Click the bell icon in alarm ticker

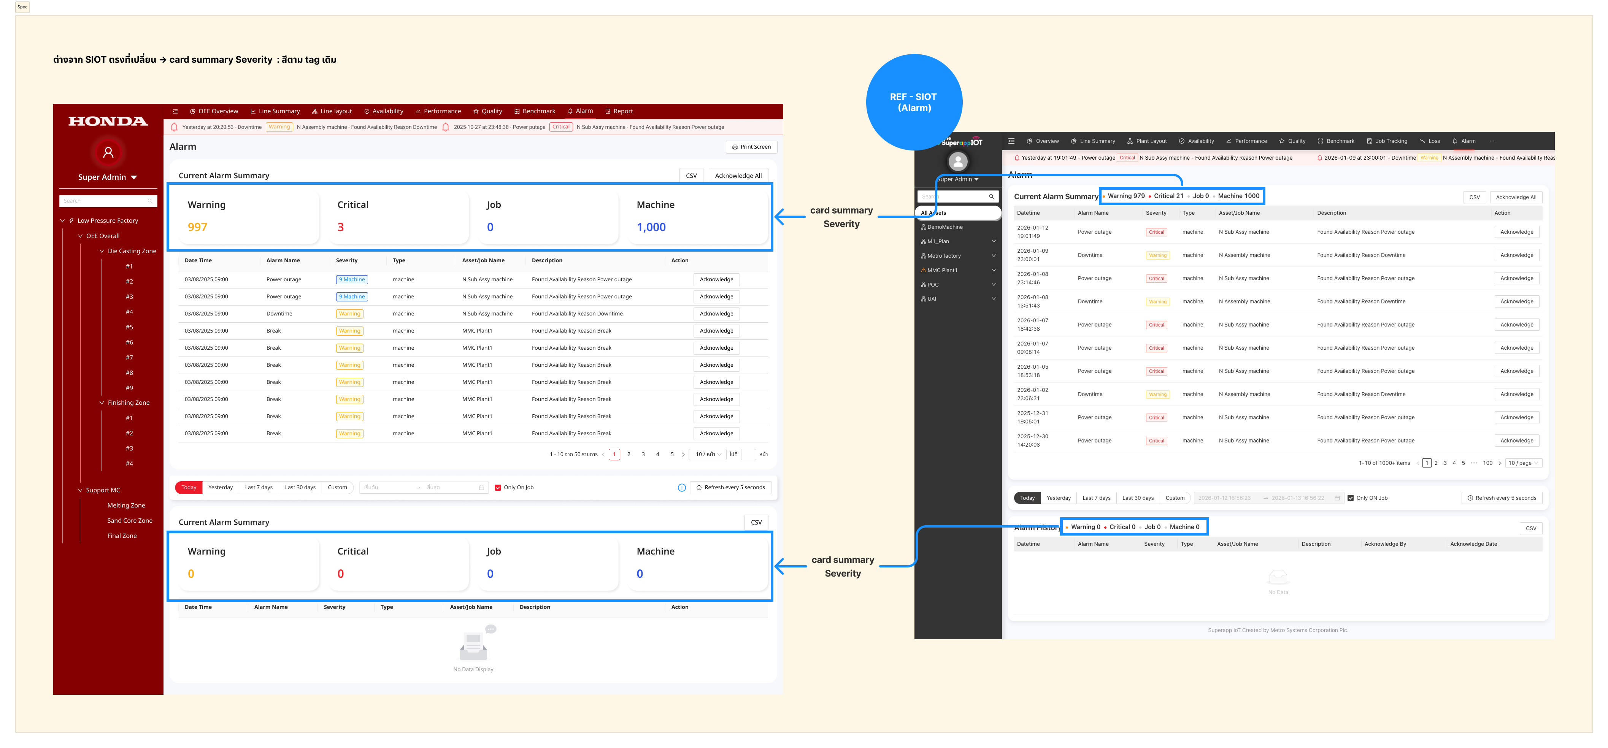(174, 127)
